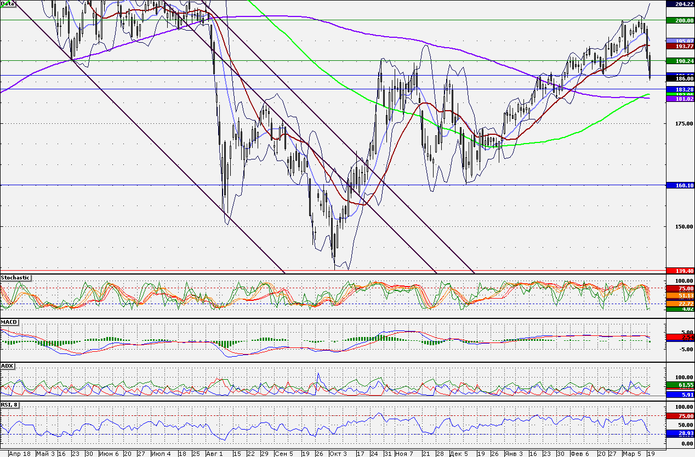Screen dimensions: 695x457
Task: Select the ADX panel label
Action: (7, 365)
